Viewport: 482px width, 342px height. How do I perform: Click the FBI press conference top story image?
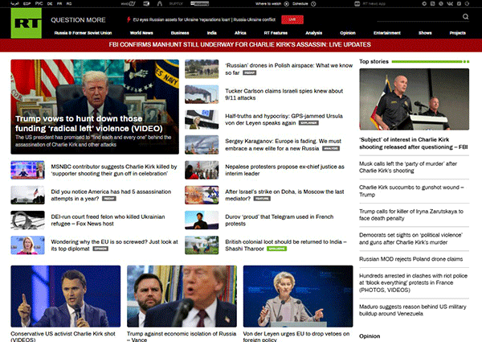414,99
